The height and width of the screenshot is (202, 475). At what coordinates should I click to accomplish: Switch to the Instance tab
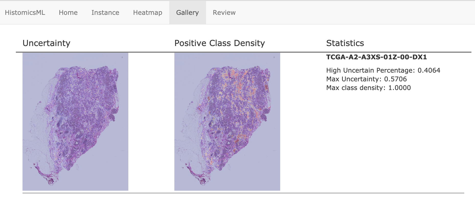[x=105, y=13]
